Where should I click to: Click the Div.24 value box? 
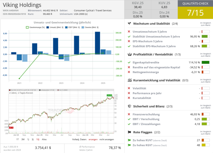point(164,14)
